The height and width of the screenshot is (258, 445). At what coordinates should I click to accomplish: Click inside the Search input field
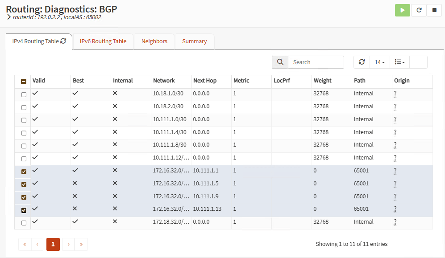coord(316,62)
